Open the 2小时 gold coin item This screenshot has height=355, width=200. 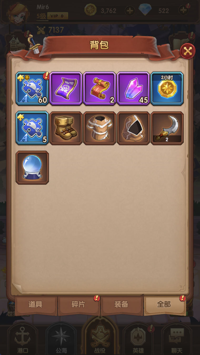pos(167,89)
